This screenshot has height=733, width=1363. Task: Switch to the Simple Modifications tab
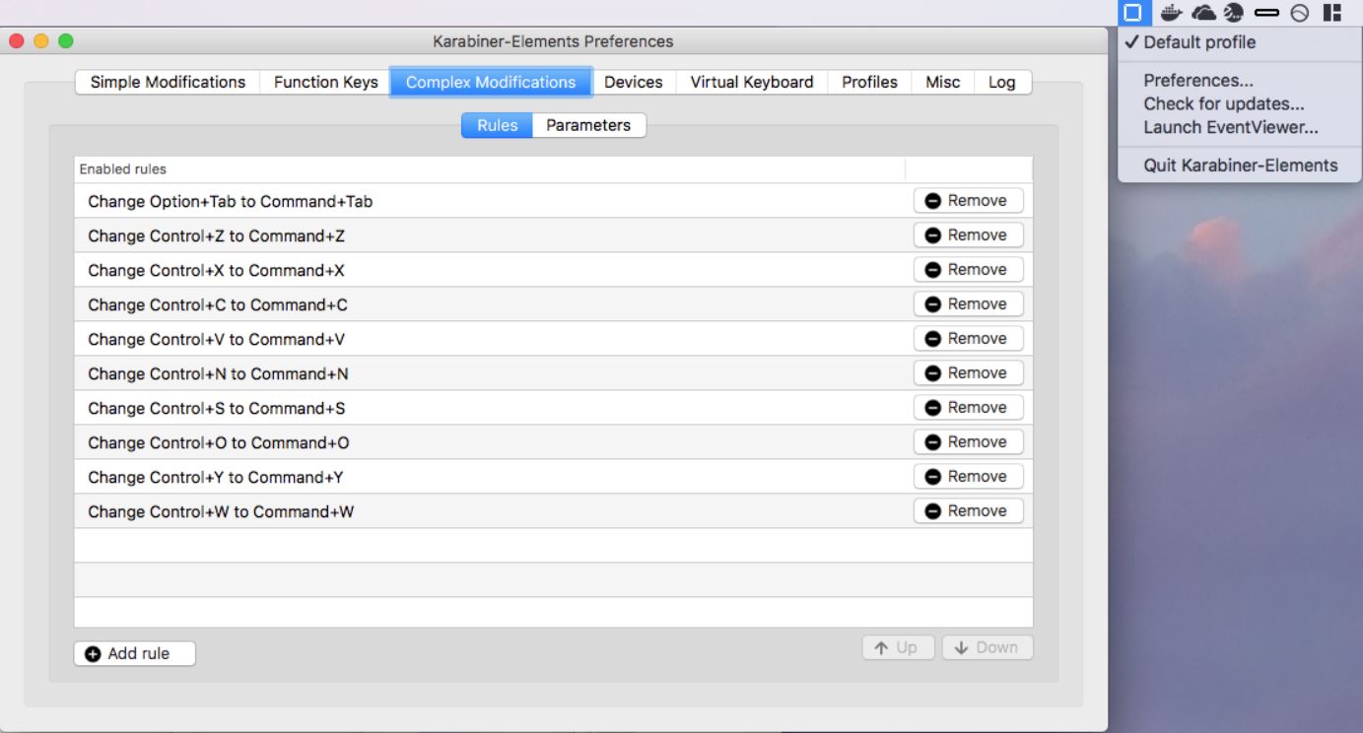168,82
